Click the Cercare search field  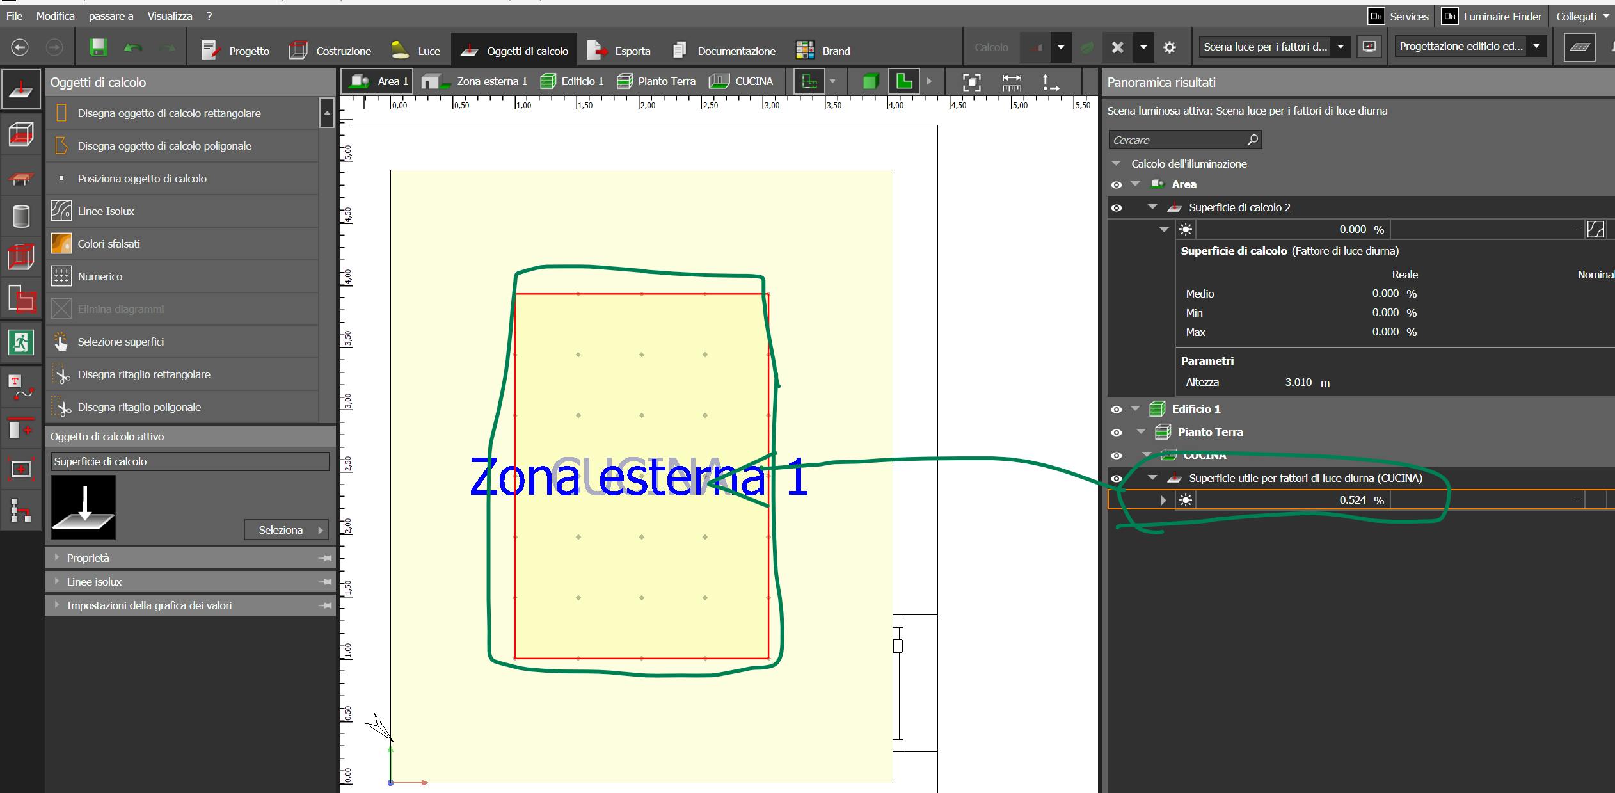[x=1177, y=140]
